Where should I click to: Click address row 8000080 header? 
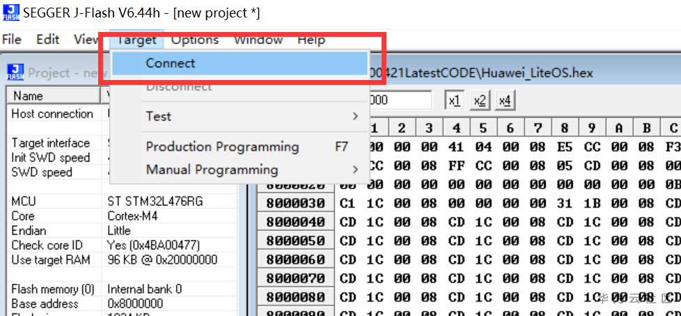coord(296,297)
